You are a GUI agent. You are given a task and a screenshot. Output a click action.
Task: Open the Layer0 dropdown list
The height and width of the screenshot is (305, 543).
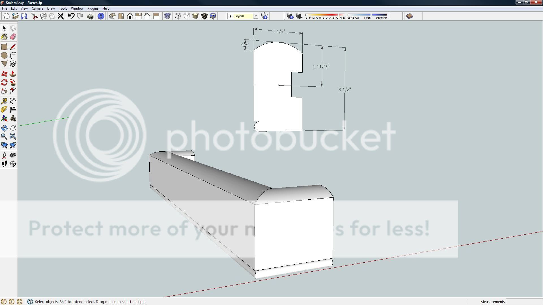256,16
